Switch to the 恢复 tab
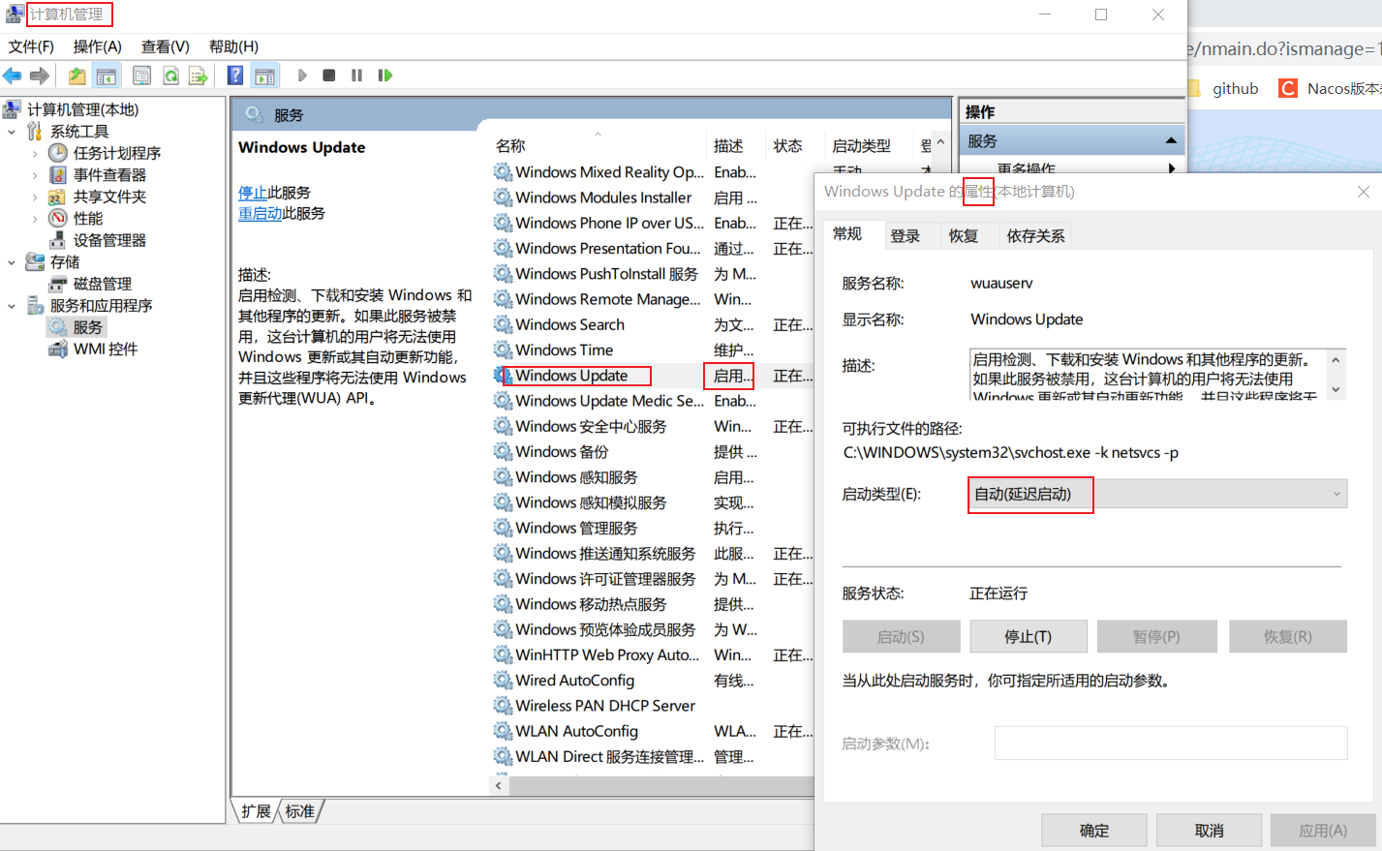The height and width of the screenshot is (851, 1382). pyautogui.click(x=964, y=235)
